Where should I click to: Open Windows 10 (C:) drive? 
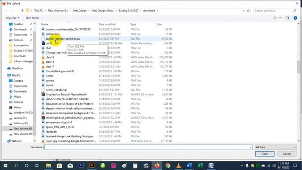pos(23,112)
